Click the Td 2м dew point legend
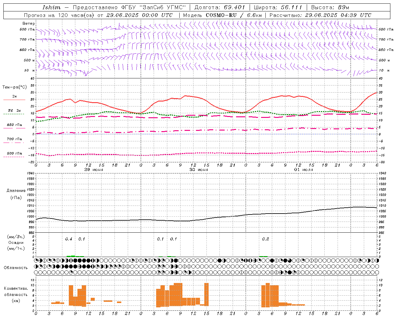This screenshot has height=316, width=395. click(14, 110)
